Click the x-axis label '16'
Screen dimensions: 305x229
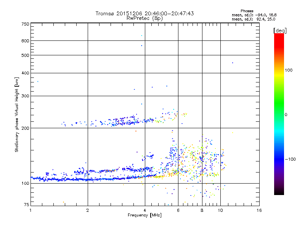[259, 210]
